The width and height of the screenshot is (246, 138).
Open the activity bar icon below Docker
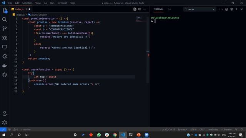(5, 75)
